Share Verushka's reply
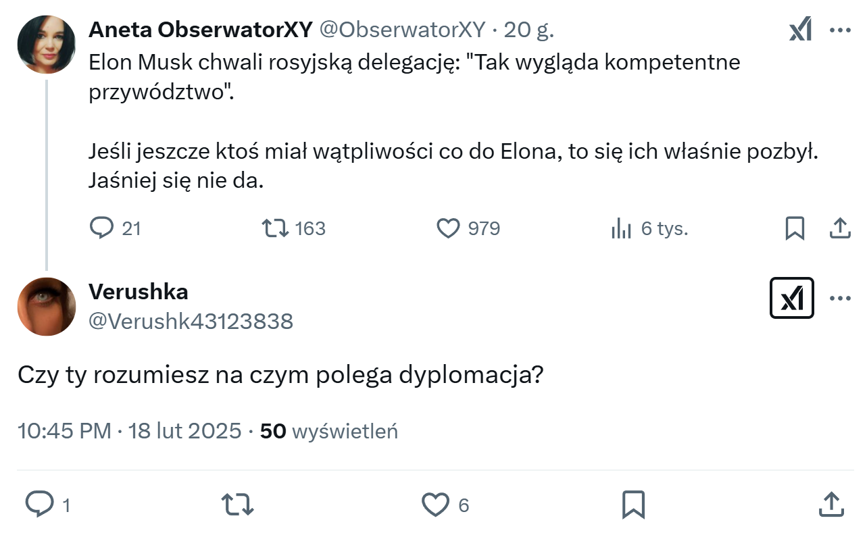The width and height of the screenshot is (867, 535). [x=831, y=505]
